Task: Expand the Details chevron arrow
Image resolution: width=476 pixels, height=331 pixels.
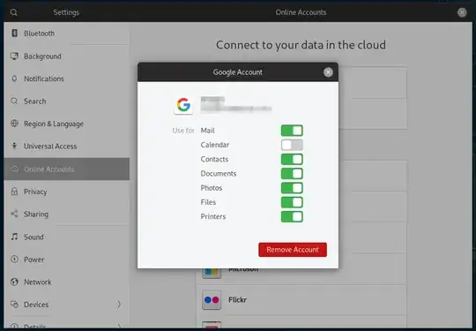Action: coord(119,327)
